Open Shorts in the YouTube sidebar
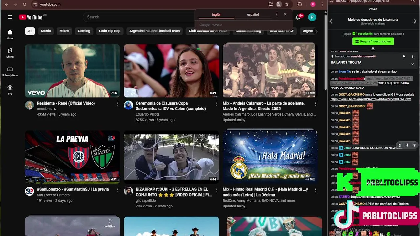420x236 pixels. pos(10,52)
